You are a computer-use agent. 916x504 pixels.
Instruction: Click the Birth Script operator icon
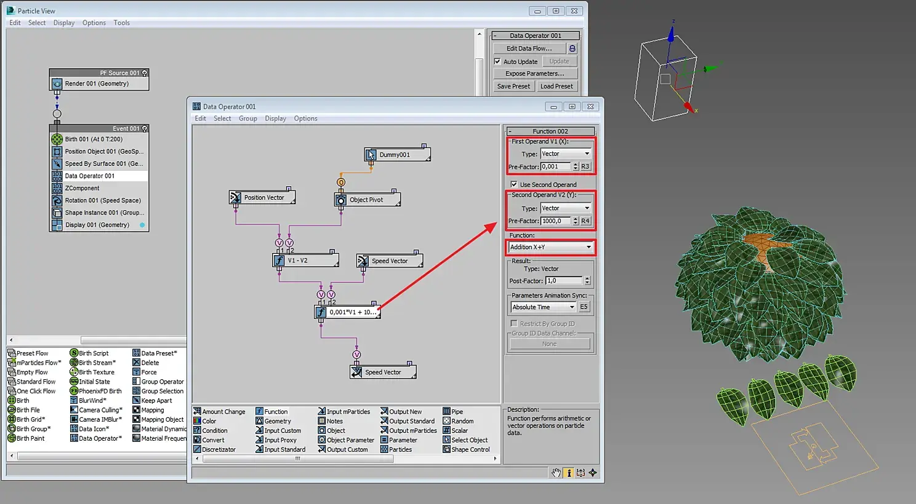74,353
